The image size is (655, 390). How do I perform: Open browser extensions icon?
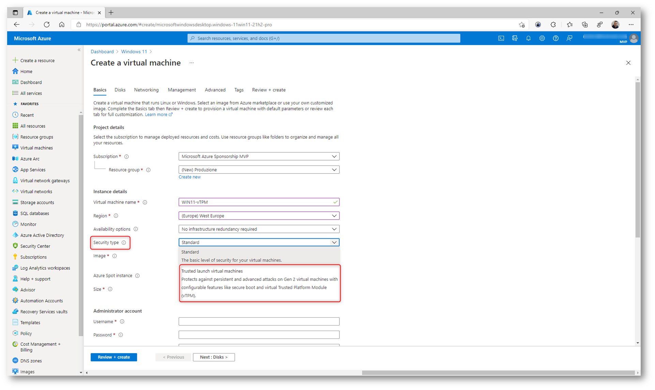pos(553,25)
